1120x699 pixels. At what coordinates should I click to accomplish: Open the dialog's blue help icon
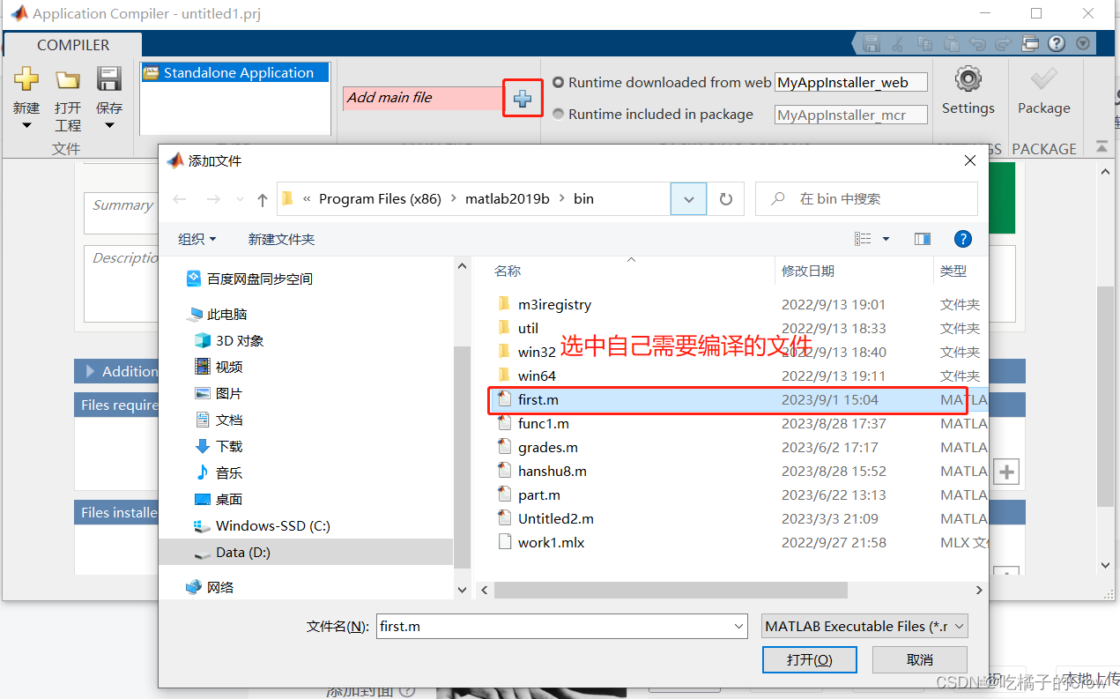pyautogui.click(x=963, y=239)
